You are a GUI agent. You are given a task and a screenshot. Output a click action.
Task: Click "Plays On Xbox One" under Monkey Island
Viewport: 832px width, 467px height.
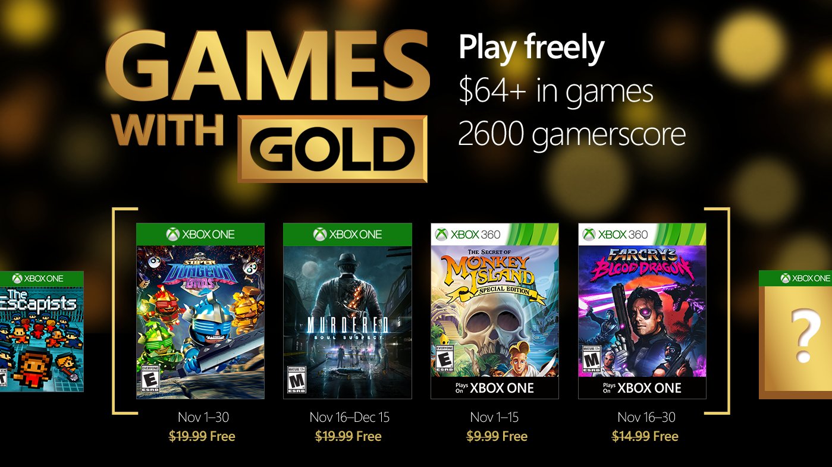494,389
